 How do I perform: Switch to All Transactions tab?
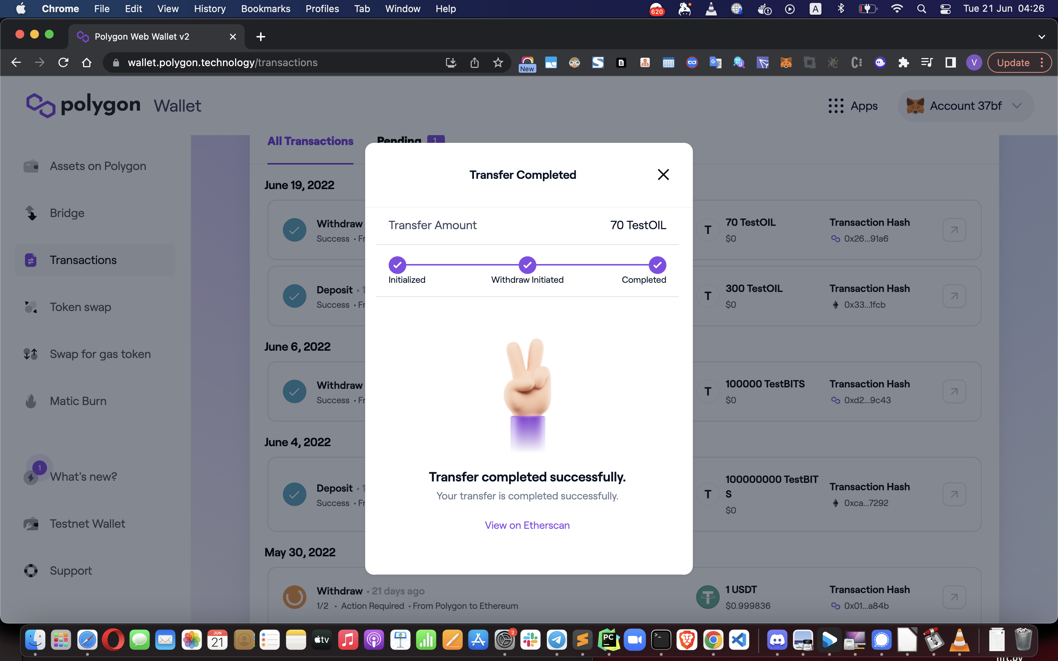click(310, 141)
